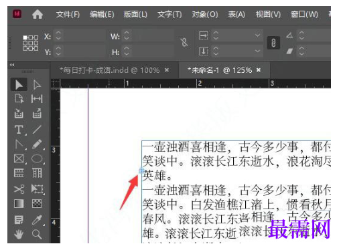Go to the Home screen icon
This screenshot has height=250, width=343.
38,15
